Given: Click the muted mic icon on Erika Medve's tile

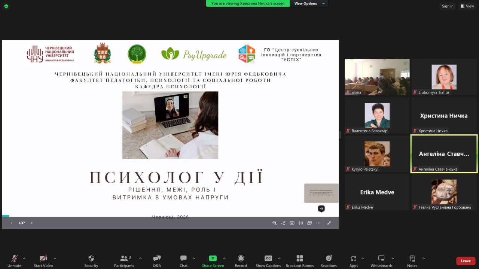Looking at the screenshot, I should pos(348,207).
